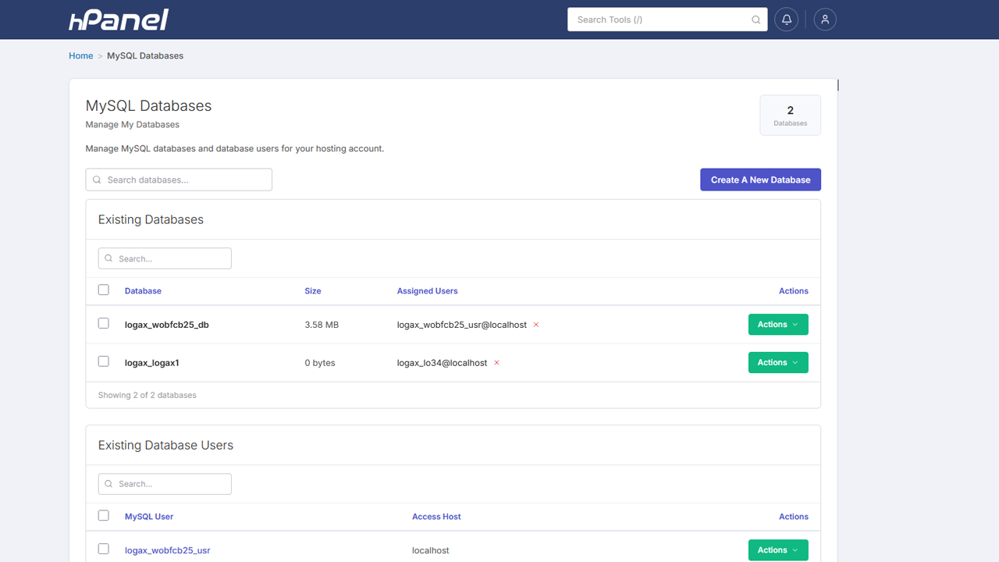Click the Existing Databases search box
The height and width of the screenshot is (562, 999).
coord(165,258)
